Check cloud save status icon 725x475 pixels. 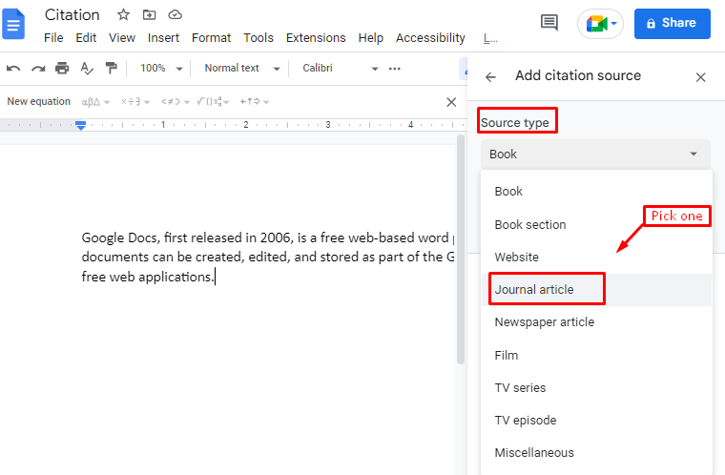(x=175, y=15)
